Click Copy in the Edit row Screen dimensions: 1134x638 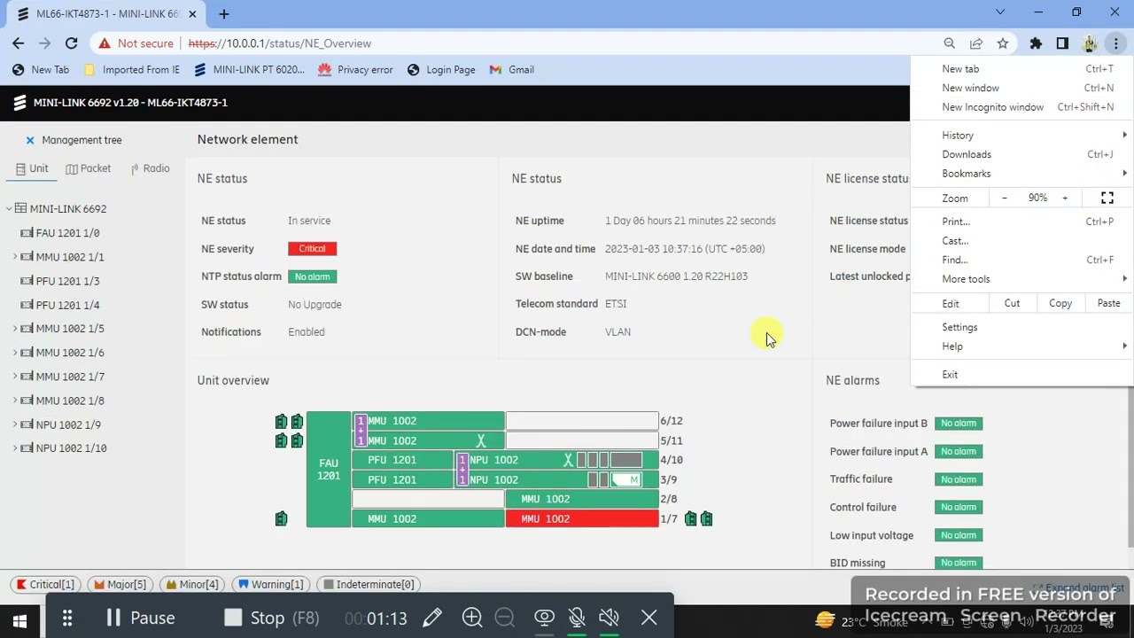click(1060, 303)
